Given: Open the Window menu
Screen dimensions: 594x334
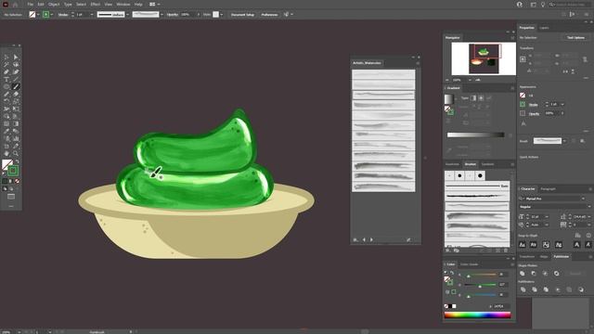Looking at the screenshot, I should [123, 4].
